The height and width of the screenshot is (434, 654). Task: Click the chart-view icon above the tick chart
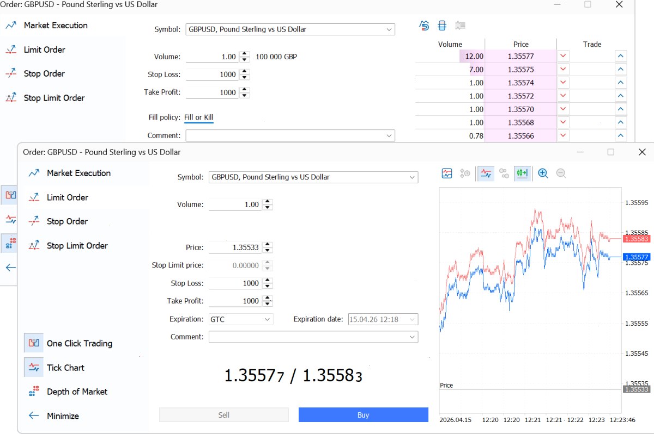click(447, 173)
